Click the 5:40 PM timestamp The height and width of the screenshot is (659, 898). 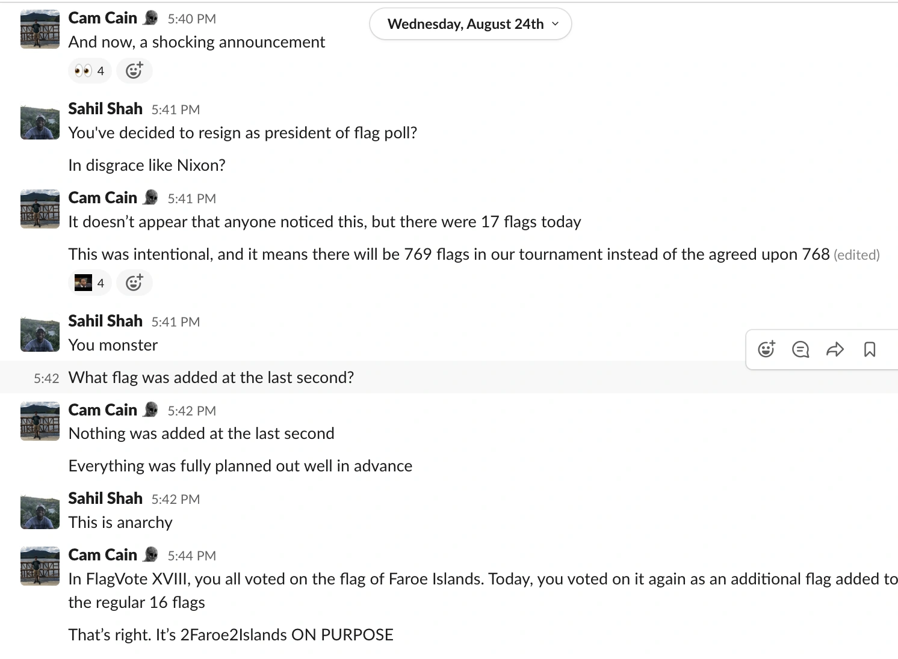(x=191, y=19)
